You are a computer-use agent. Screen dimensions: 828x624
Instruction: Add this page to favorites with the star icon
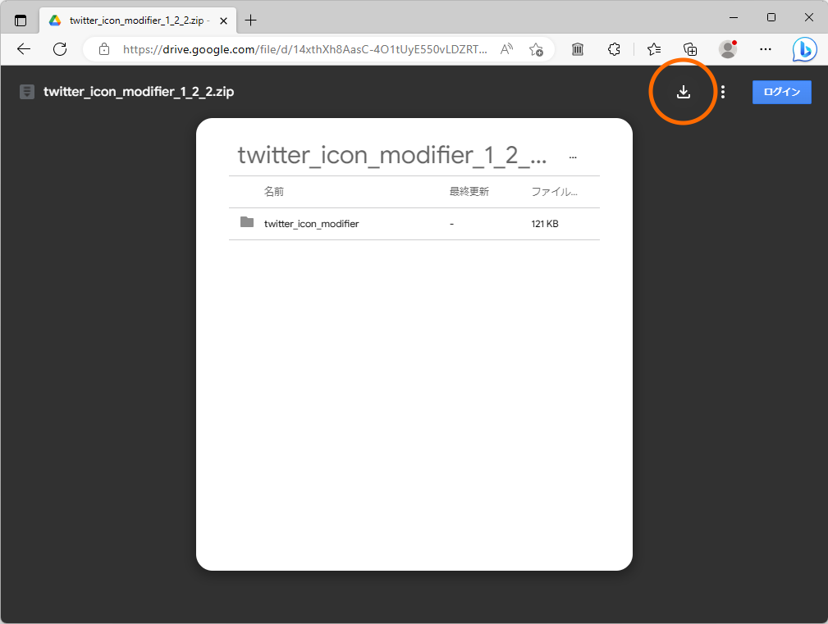[536, 49]
